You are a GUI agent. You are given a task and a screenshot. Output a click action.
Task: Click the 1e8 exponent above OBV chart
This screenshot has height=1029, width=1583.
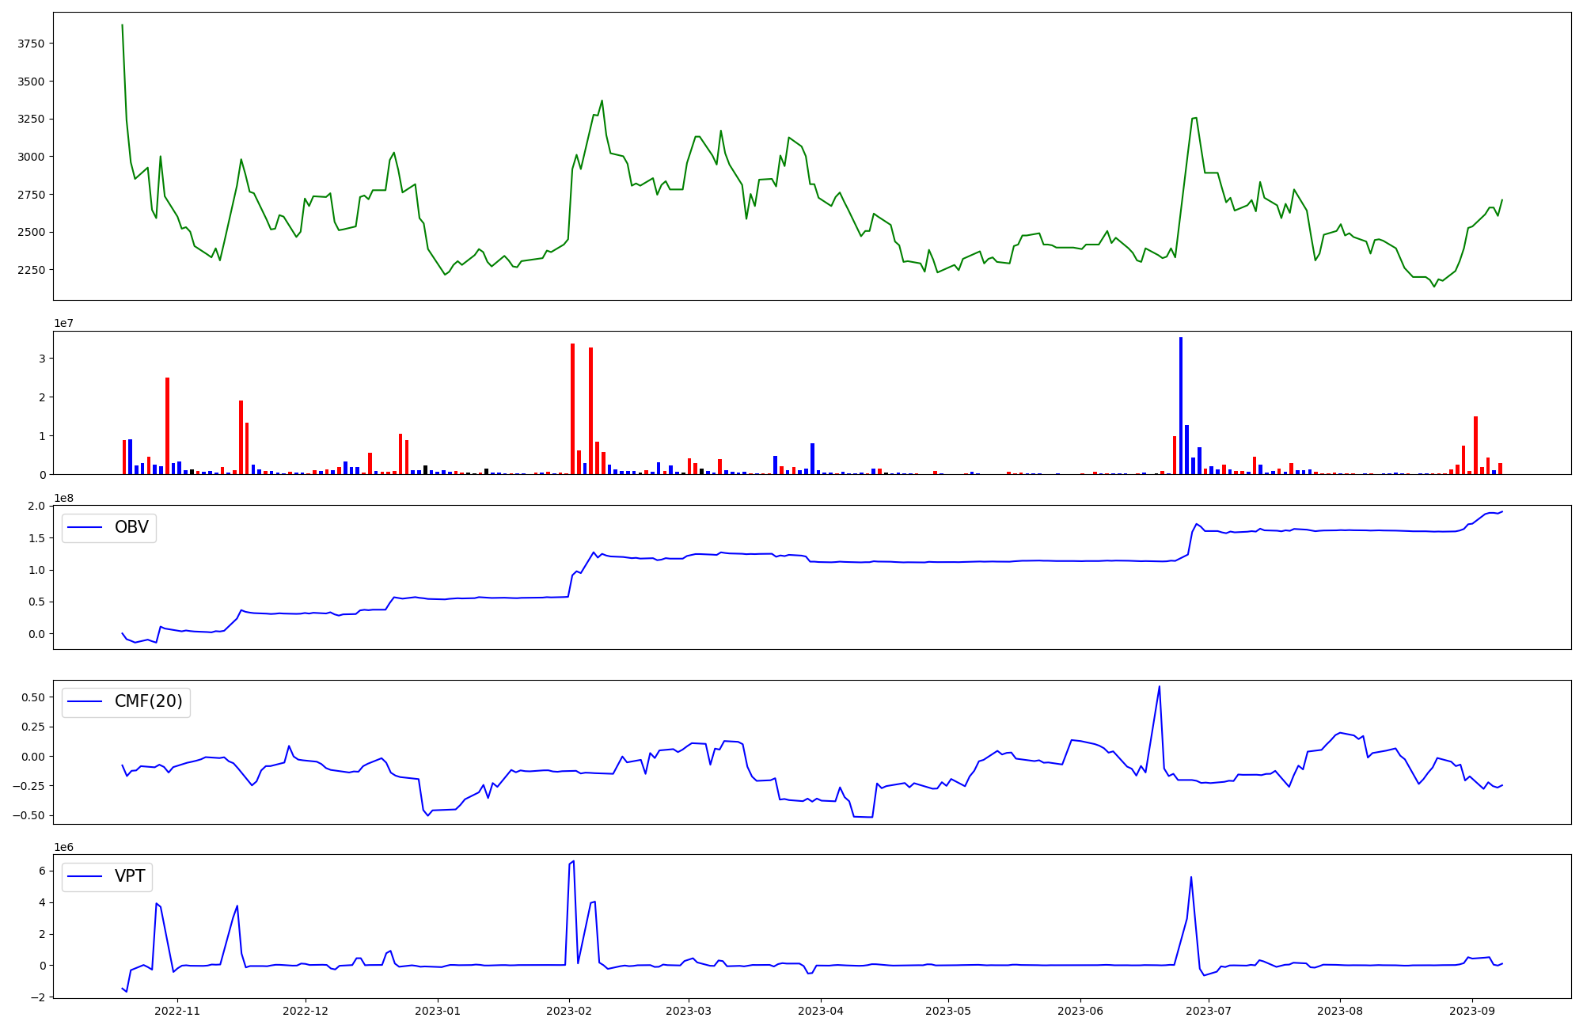[64, 498]
